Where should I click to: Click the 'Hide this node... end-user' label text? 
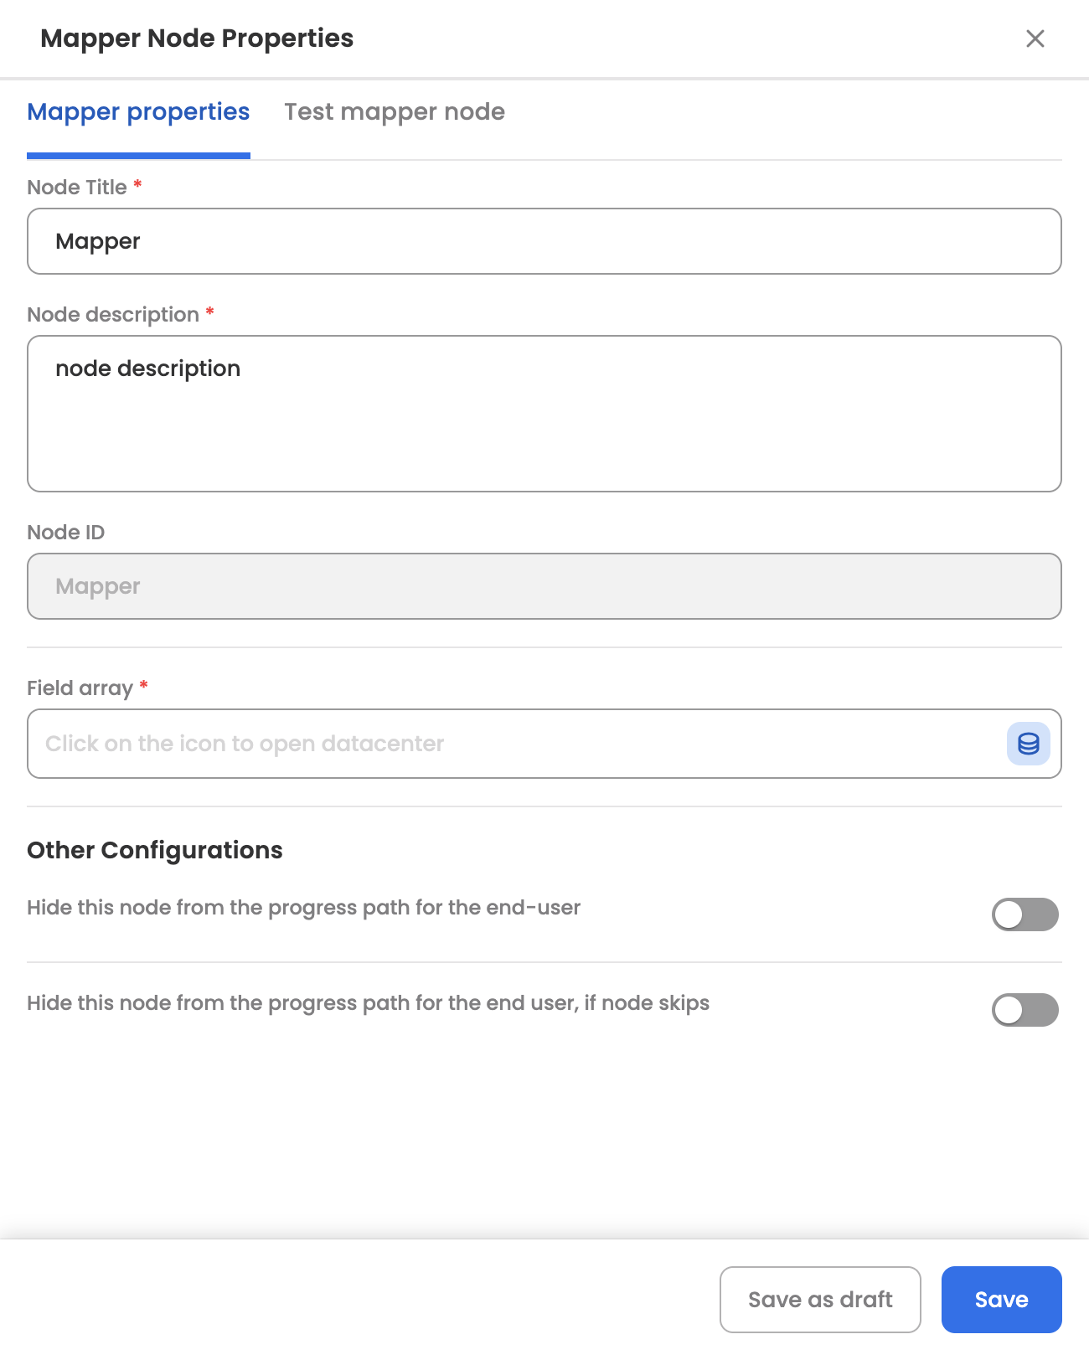[x=303, y=908]
